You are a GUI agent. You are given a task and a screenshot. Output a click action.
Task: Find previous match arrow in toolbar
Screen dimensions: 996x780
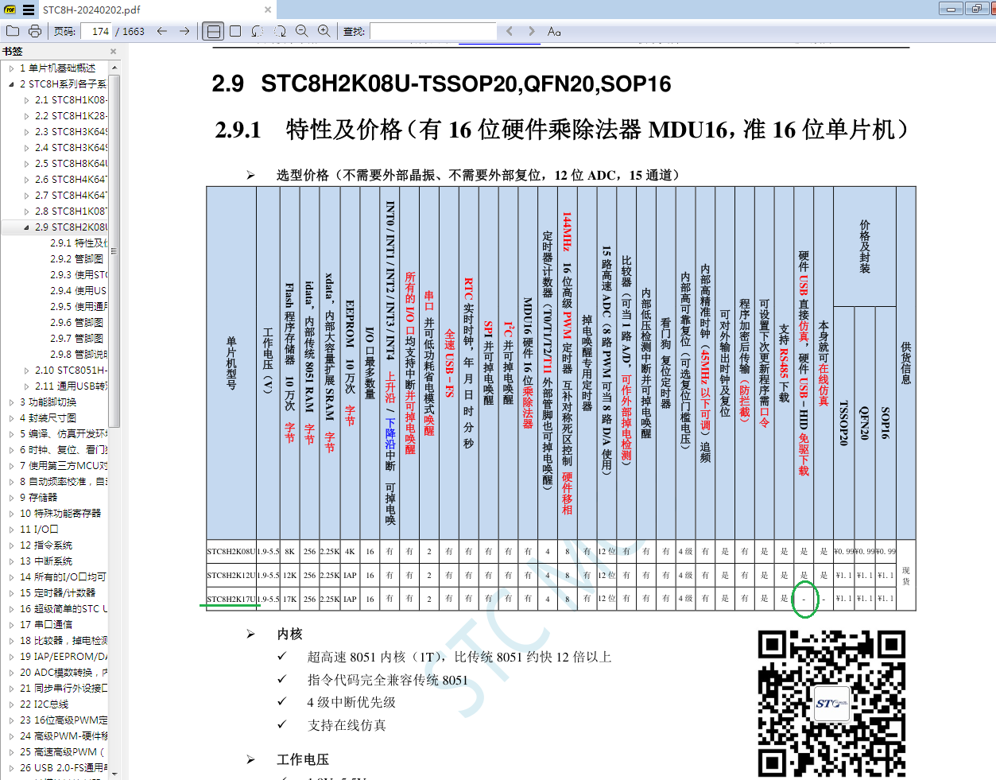(x=510, y=31)
